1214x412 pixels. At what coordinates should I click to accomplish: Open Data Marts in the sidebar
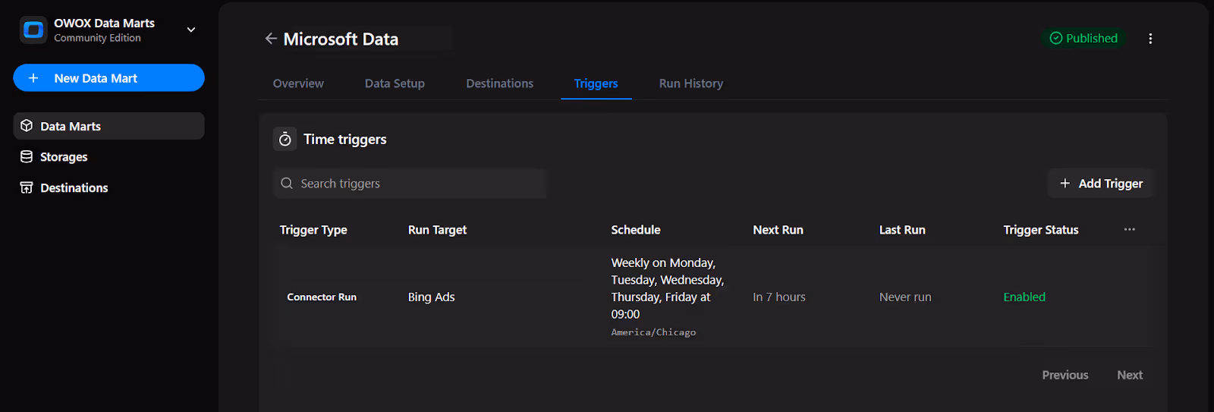[x=109, y=126]
